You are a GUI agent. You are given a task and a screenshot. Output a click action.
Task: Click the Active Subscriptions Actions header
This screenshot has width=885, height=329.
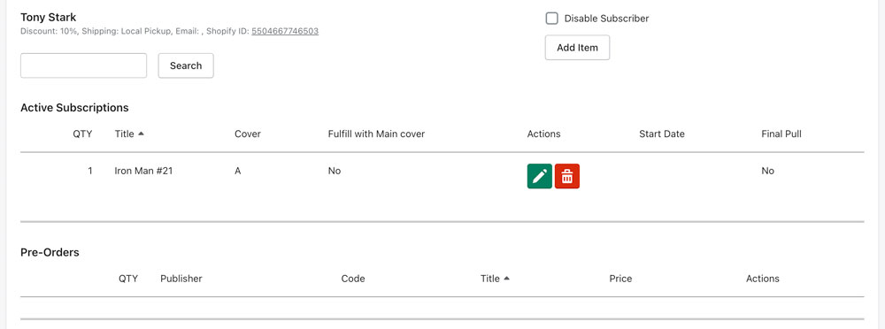[x=543, y=134]
